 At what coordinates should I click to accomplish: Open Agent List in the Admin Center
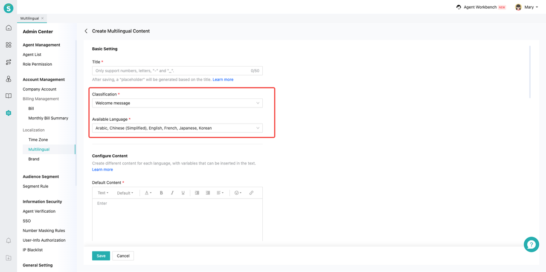(x=32, y=55)
